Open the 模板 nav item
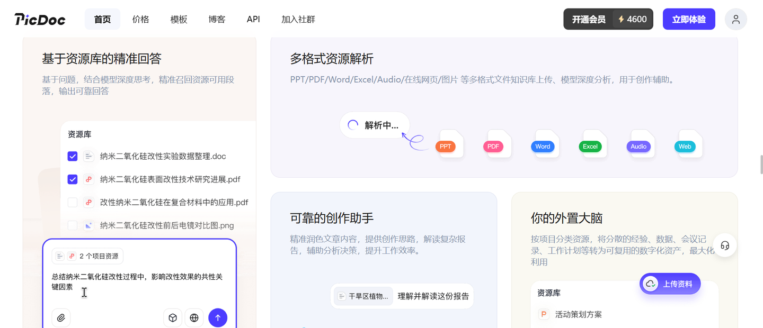Screen dimensions: 763x328 coord(179,19)
